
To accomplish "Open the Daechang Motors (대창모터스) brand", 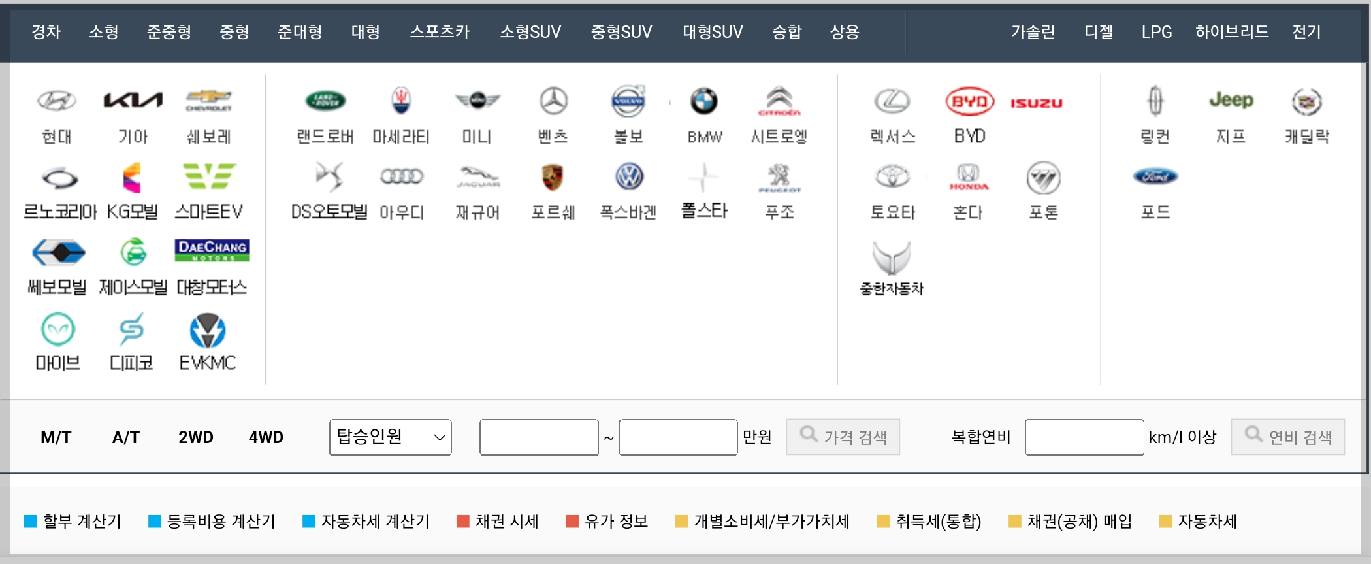I will (x=212, y=250).
